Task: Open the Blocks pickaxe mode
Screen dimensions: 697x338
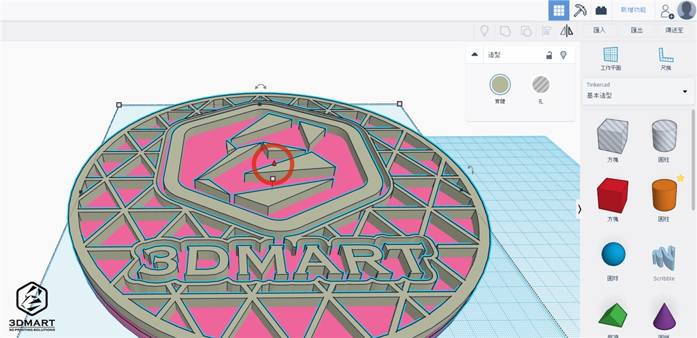Action: tap(580, 10)
